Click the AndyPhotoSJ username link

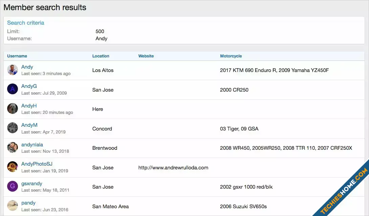point(37,164)
